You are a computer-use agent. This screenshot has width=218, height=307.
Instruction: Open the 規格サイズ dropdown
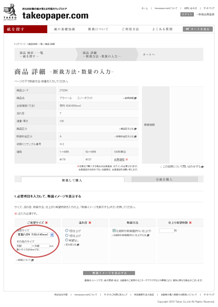52,235
